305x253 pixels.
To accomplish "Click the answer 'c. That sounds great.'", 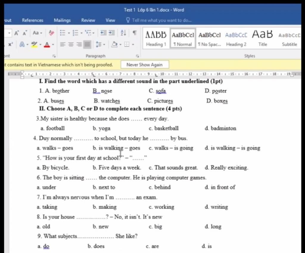I will pos(173,168).
